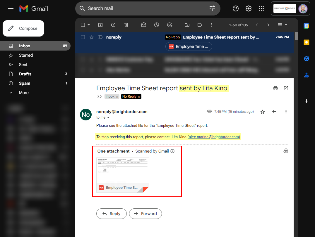Open the main menu hamburger icon
This screenshot has height=237, width=315.
pyautogui.click(x=11, y=8)
